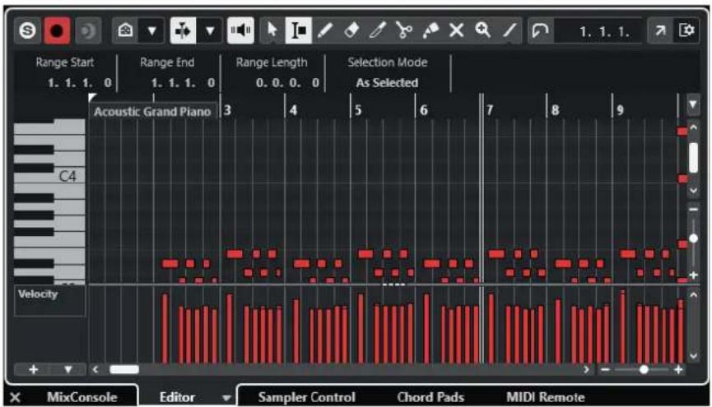712x407 pixels.
Task: Open ruler dropdown arrow at right
Action: coord(692,105)
